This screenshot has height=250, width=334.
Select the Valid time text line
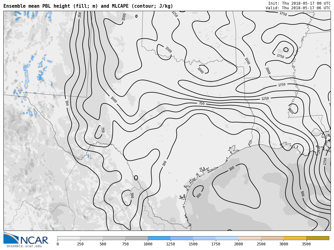(x=298, y=8)
